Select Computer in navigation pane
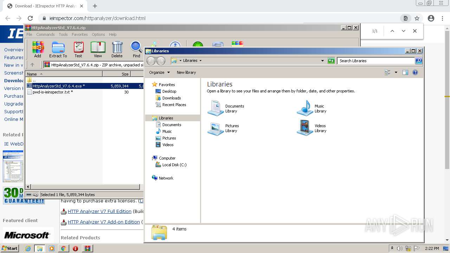 coord(167,158)
